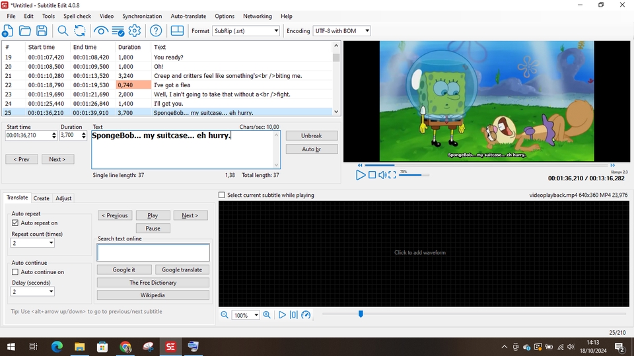This screenshot has height=356, width=634.
Task: Expand the Repeat count dropdown
Action: point(32,243)
